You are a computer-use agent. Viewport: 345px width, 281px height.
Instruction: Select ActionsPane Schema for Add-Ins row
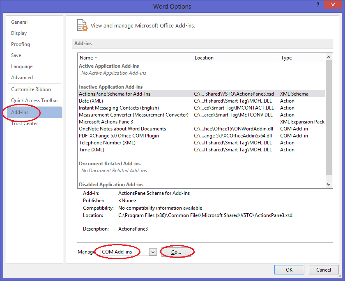[201, 94]
